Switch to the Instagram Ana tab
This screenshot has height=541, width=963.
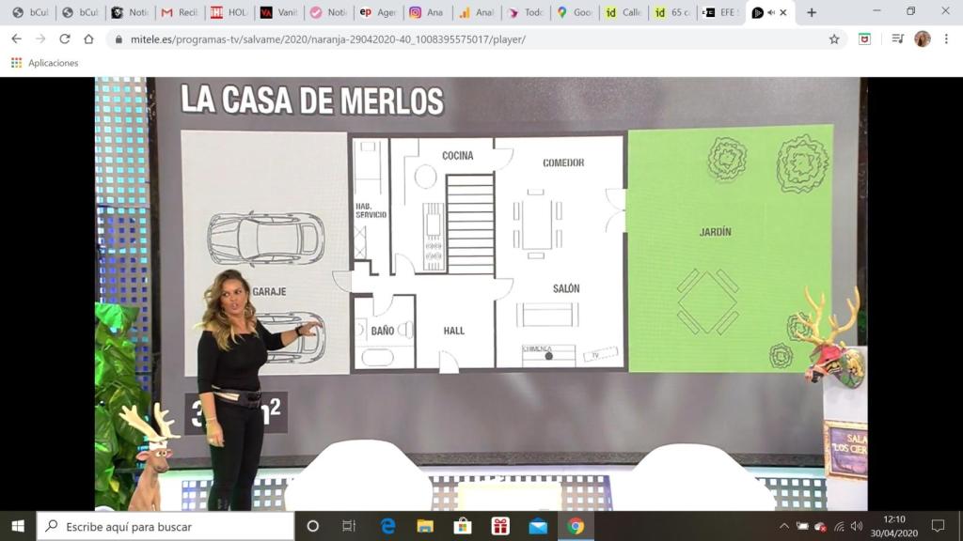coord(428,12)
